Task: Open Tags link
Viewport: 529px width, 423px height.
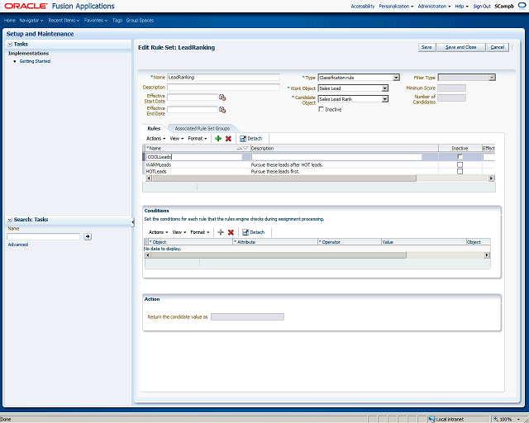Action: 117,20
